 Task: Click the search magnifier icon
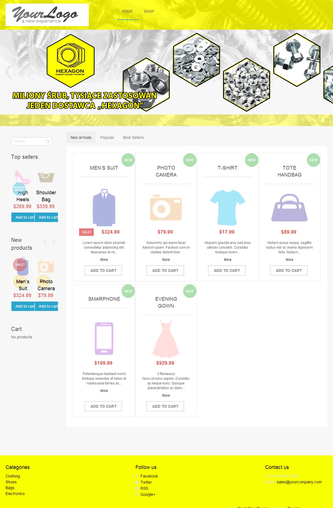coord(48,141)
